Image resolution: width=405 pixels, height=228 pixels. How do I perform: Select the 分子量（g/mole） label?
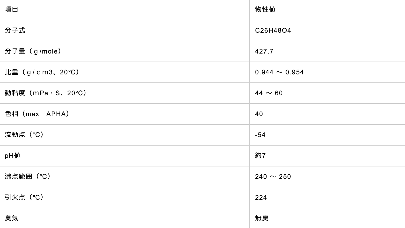tap(33, 51)
